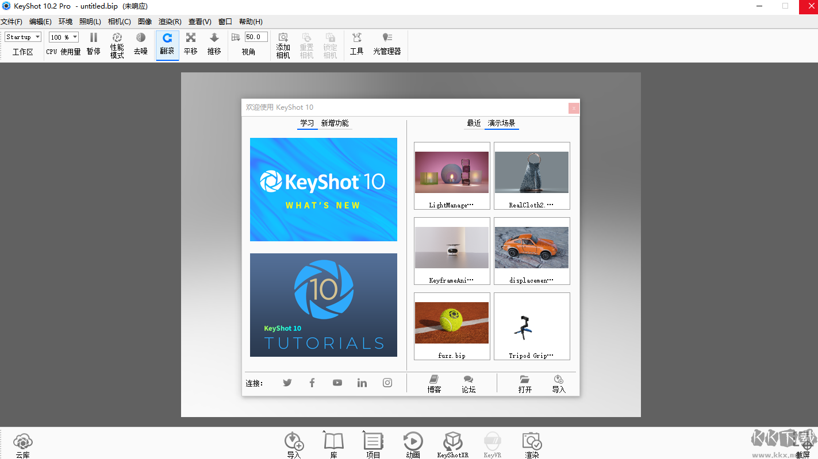818x459 pixels.
Task: Open the RealCloth2 demo scene thumbnail
Action: click(532, 176)
